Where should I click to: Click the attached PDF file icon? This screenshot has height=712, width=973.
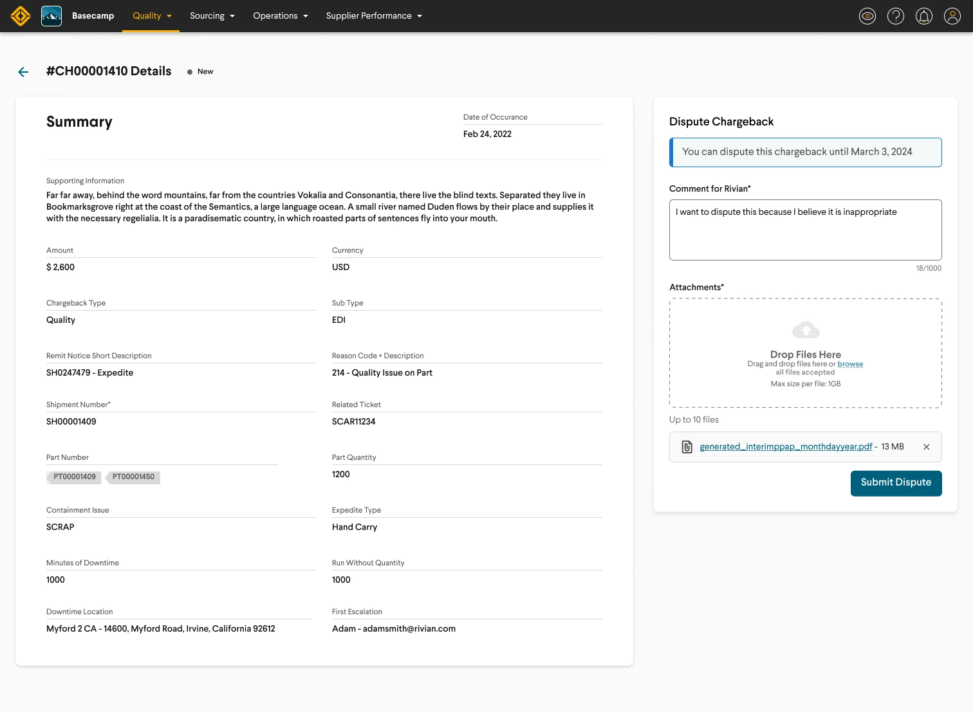(687, 447)
